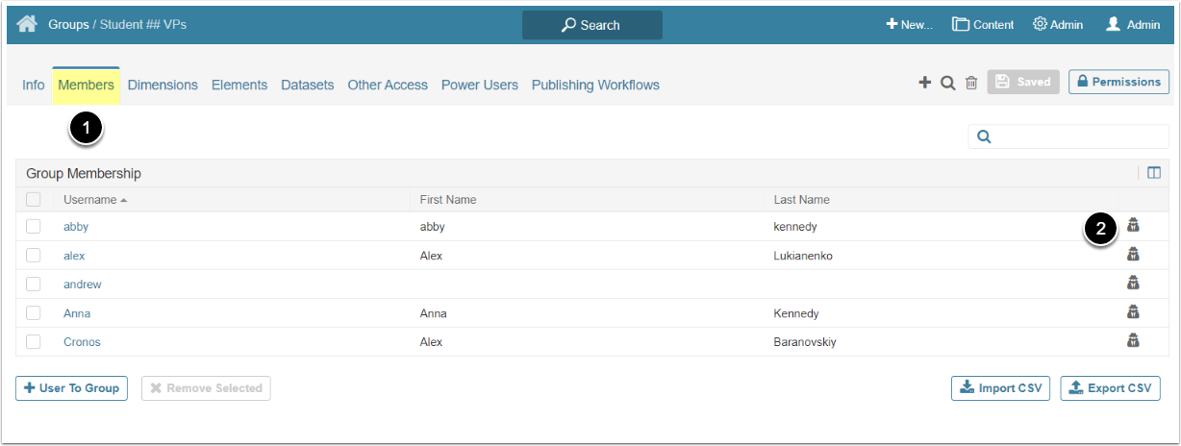Open the Cronos username link
Screen dimensions: 1181x446
tap(82, 342)
